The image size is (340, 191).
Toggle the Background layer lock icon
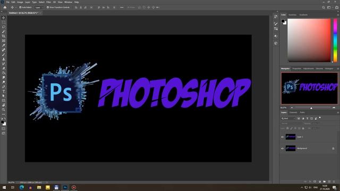pyautogui.click(x=333, y=149)
